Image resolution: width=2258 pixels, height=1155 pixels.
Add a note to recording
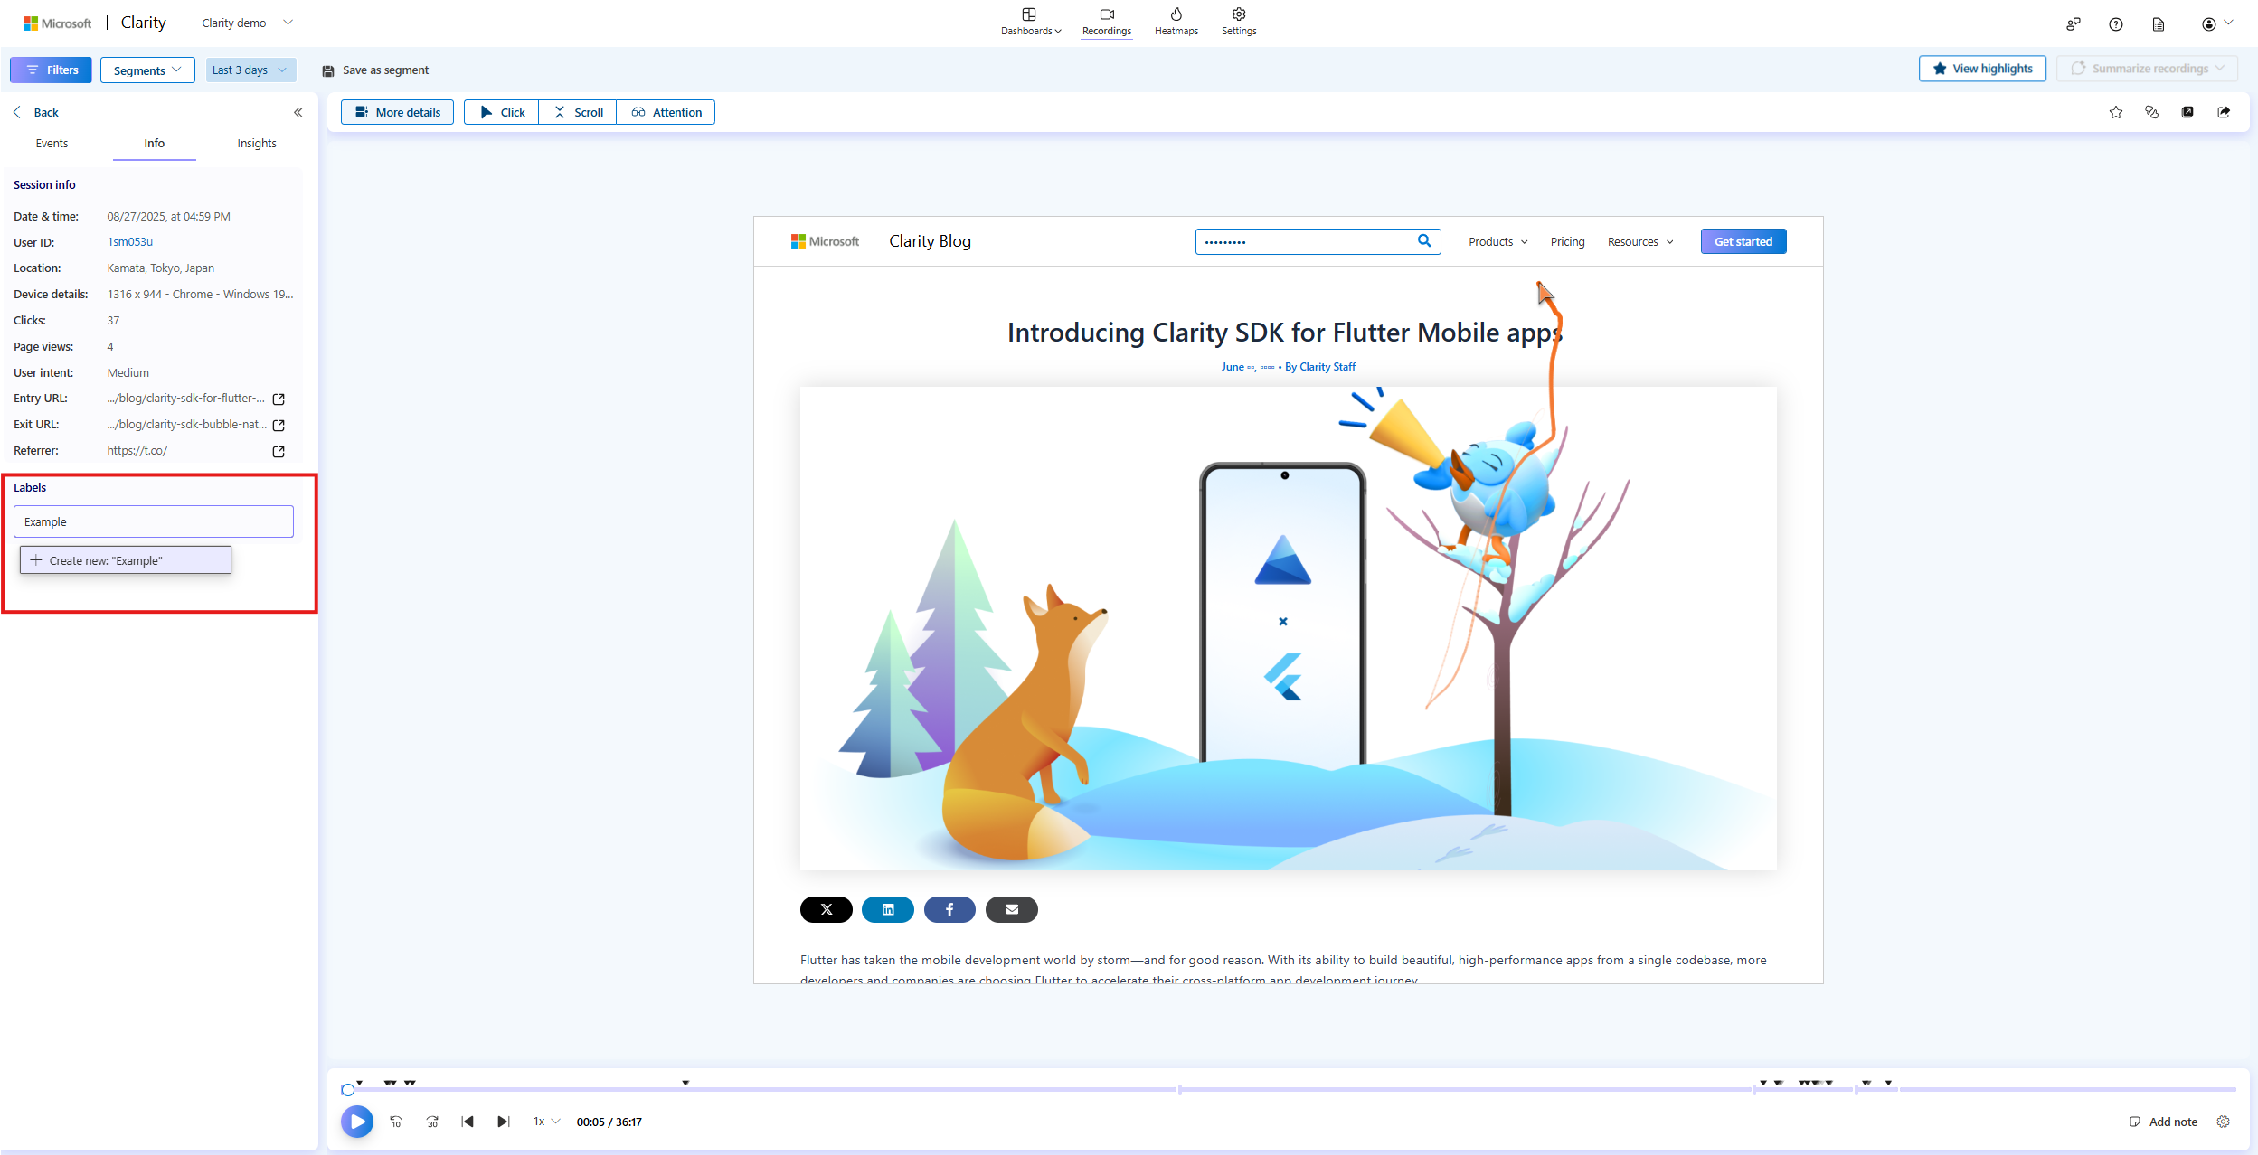tap(2163, 1122)
